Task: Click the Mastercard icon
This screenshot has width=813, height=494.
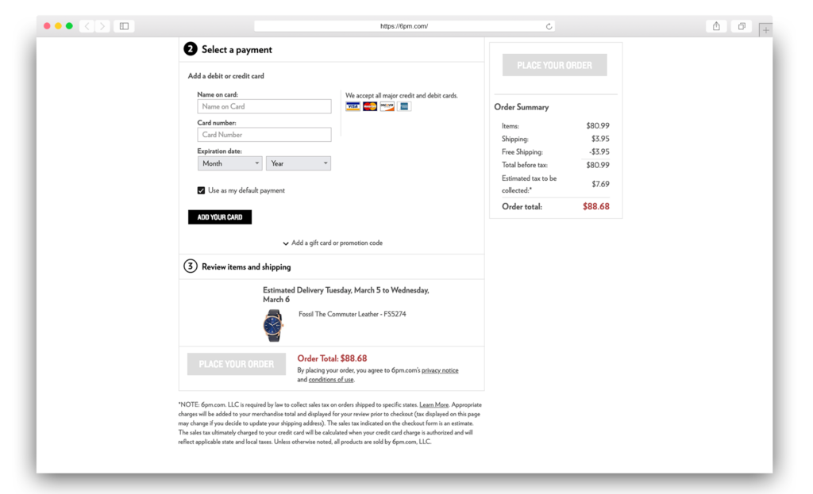Action: click(x=370, y=107)
